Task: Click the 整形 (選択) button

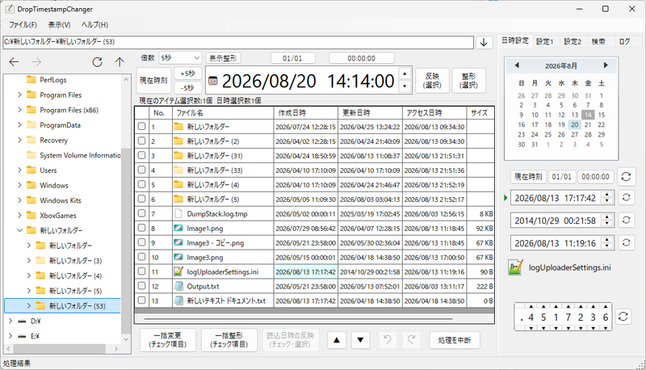Action: tap(469, 81)
